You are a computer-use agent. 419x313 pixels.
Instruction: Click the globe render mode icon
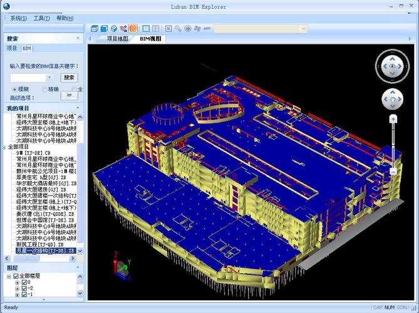114,28
